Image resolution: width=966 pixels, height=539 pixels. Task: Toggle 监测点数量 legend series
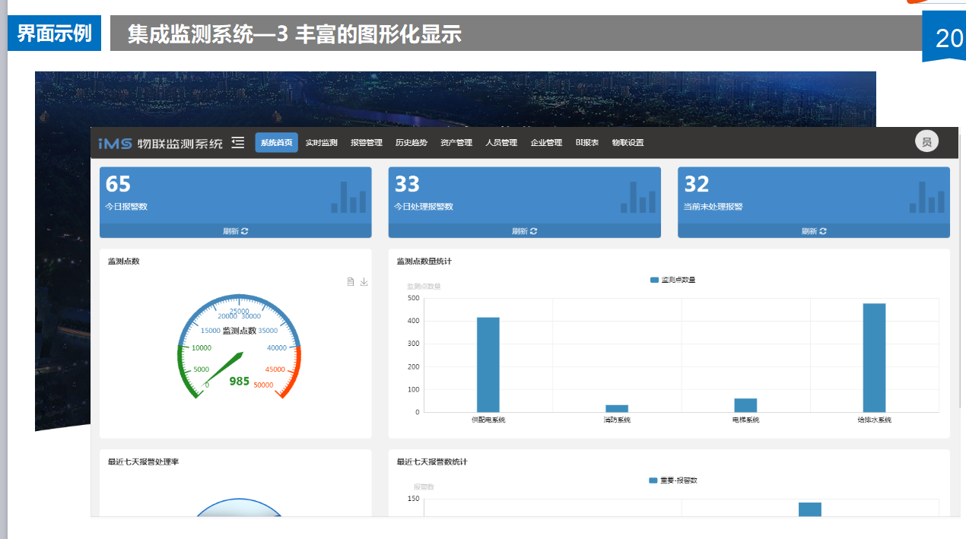[x=672, y=280]
